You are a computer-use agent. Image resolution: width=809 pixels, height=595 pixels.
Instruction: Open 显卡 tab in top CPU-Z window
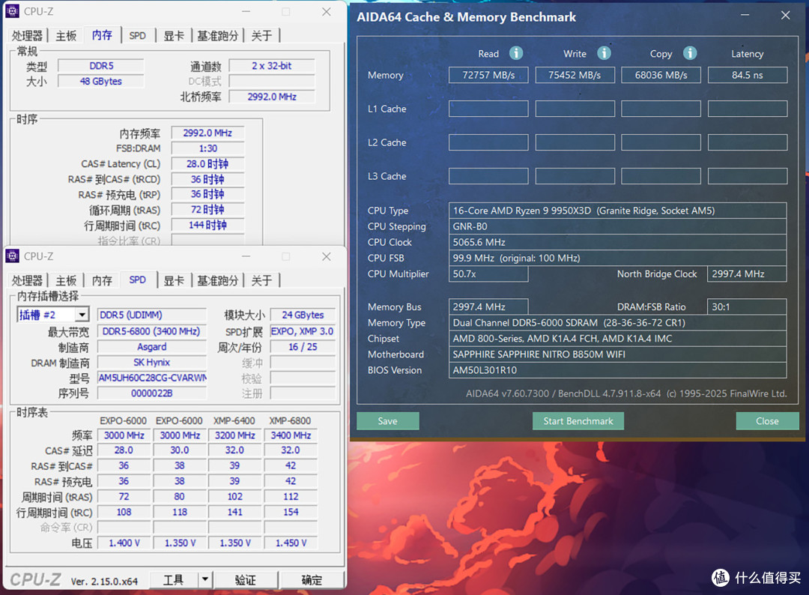pyautogui.click(x=173, y=36)
